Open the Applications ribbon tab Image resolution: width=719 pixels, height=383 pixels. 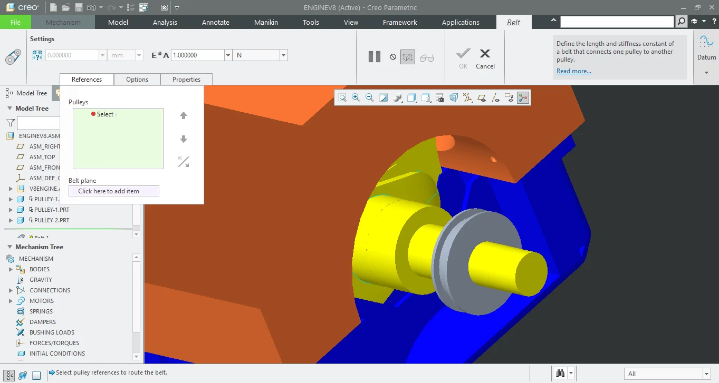(461, 22)
